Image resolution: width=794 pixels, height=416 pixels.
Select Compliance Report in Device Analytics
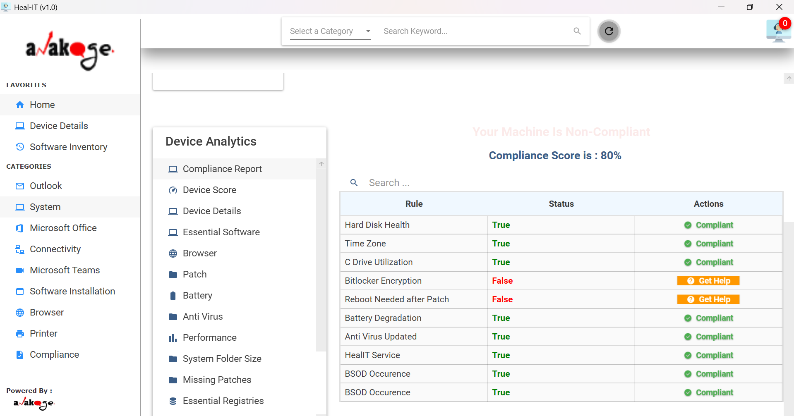pos(235,169)
